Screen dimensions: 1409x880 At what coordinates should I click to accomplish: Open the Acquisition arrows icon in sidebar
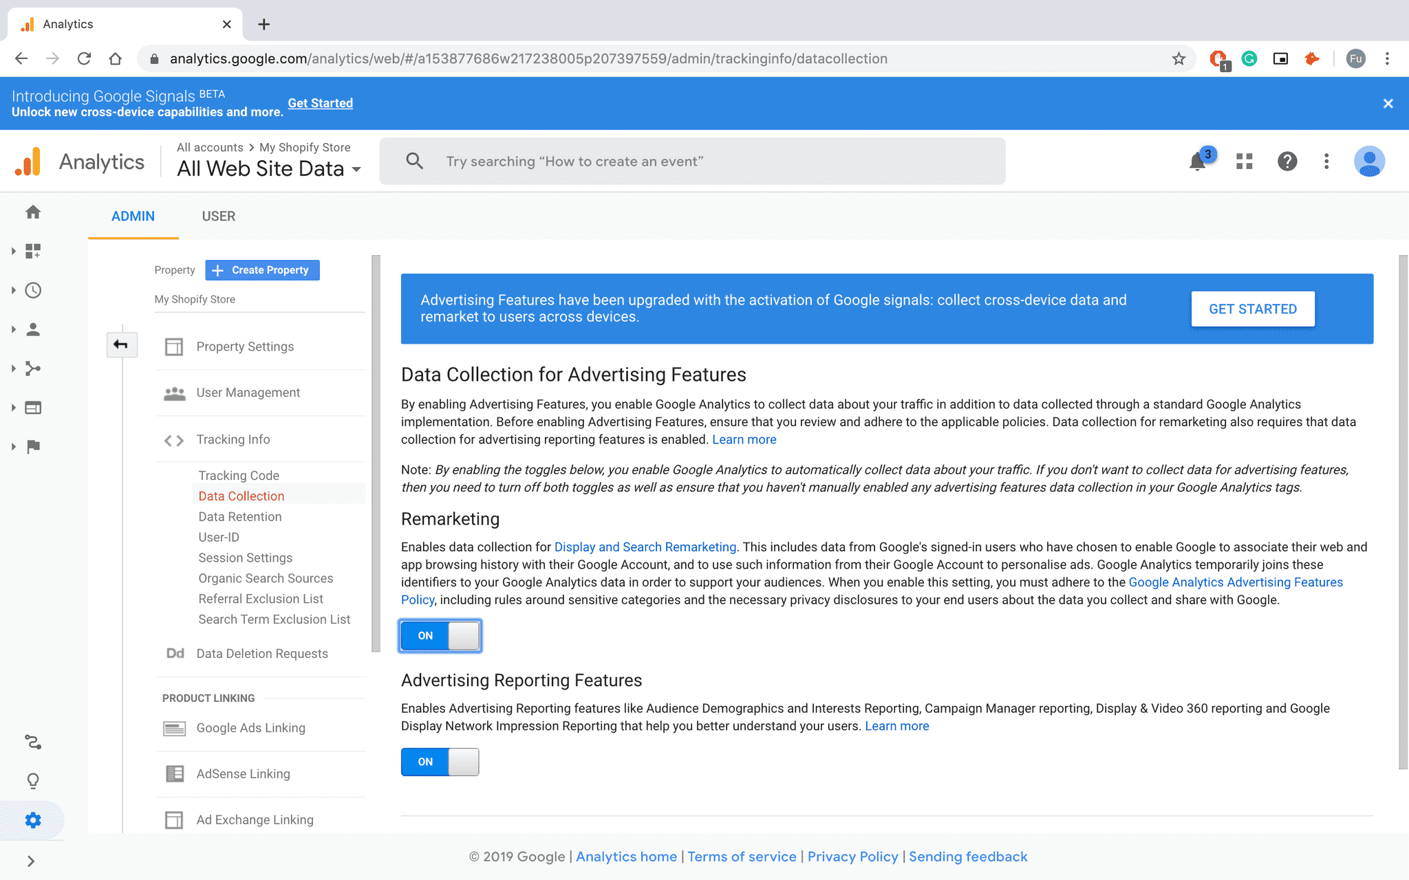pos(33,368)
